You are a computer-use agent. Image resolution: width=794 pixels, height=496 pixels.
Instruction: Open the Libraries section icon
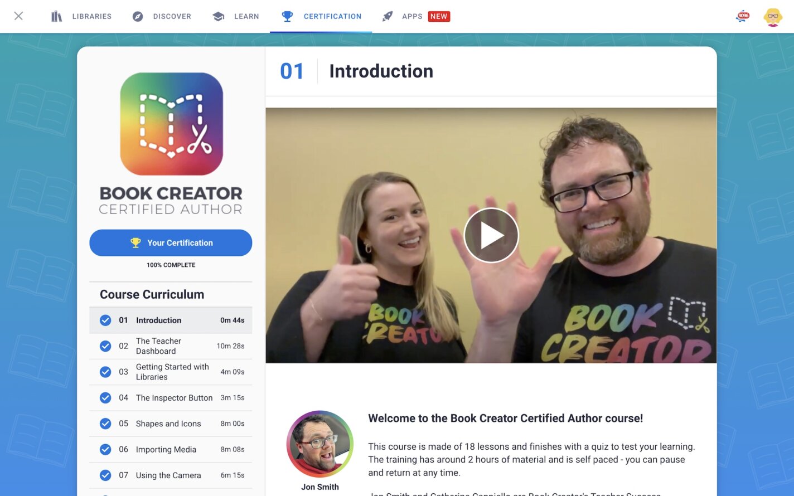[56, 16]
